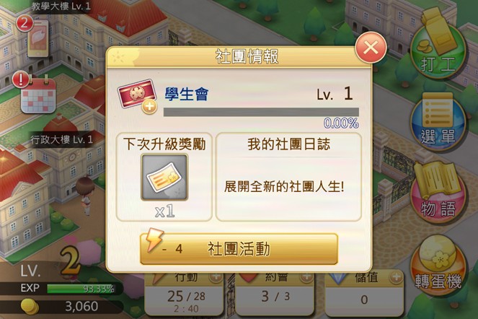Viewport: 478px width, 319px height.
Task: Tap the 社團活動 button
Action: [239, 249]
